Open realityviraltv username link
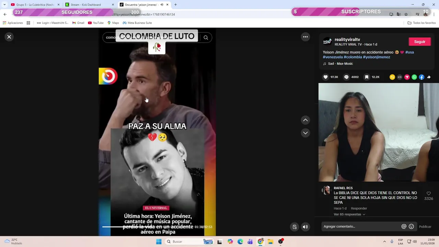Image resolution: width=439 pixels, height=247 pixels. tap(347, 39)
